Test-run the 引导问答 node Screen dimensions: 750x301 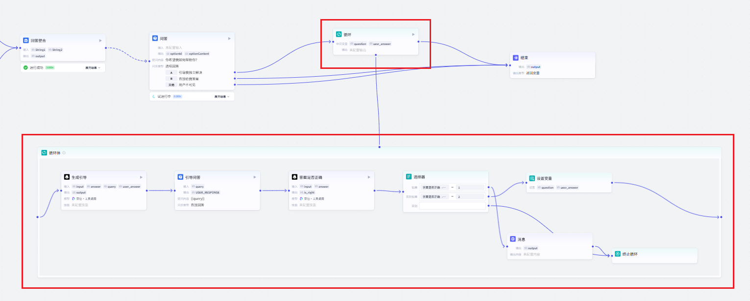coord(255,177)
